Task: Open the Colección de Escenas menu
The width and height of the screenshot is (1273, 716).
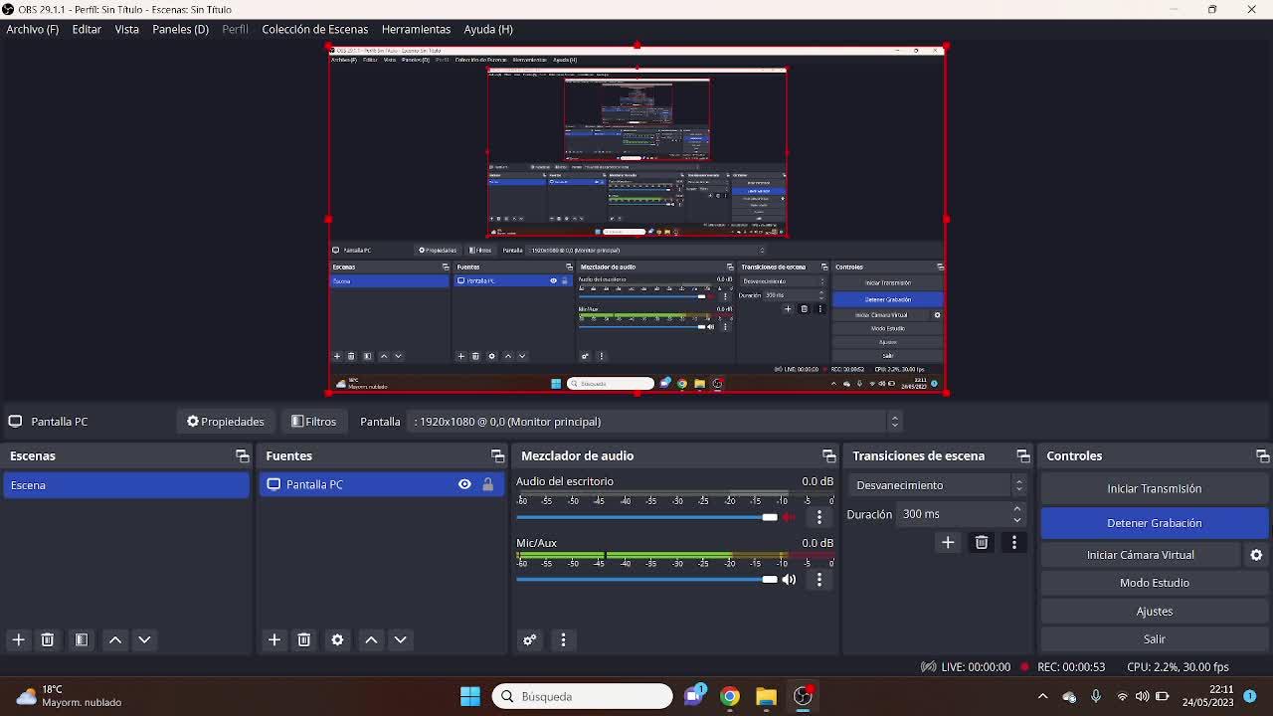Action: 314,29
